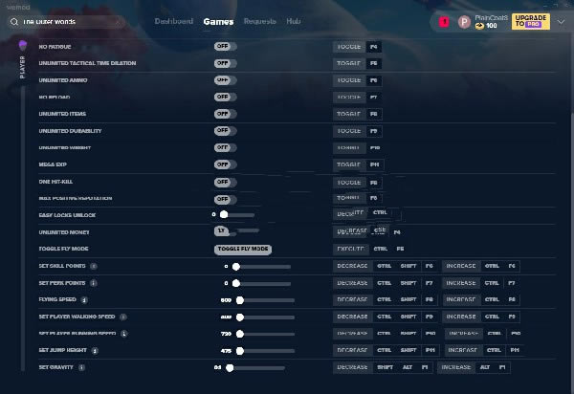Click info icon beside Set Jump Height
The height and width of the screenshot is (394, 574).
pyautogui.click(x=95, y=350)
